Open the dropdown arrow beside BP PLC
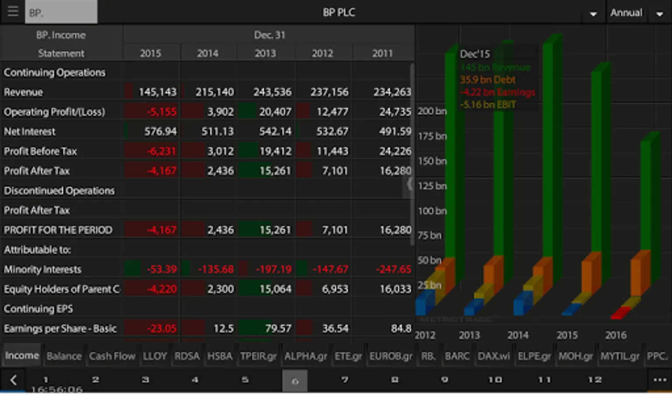This screenshot has height=394, width=672. pyautogui.click(x=593, y=14)
